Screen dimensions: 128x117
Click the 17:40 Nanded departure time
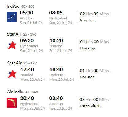[x=27, y=69]
